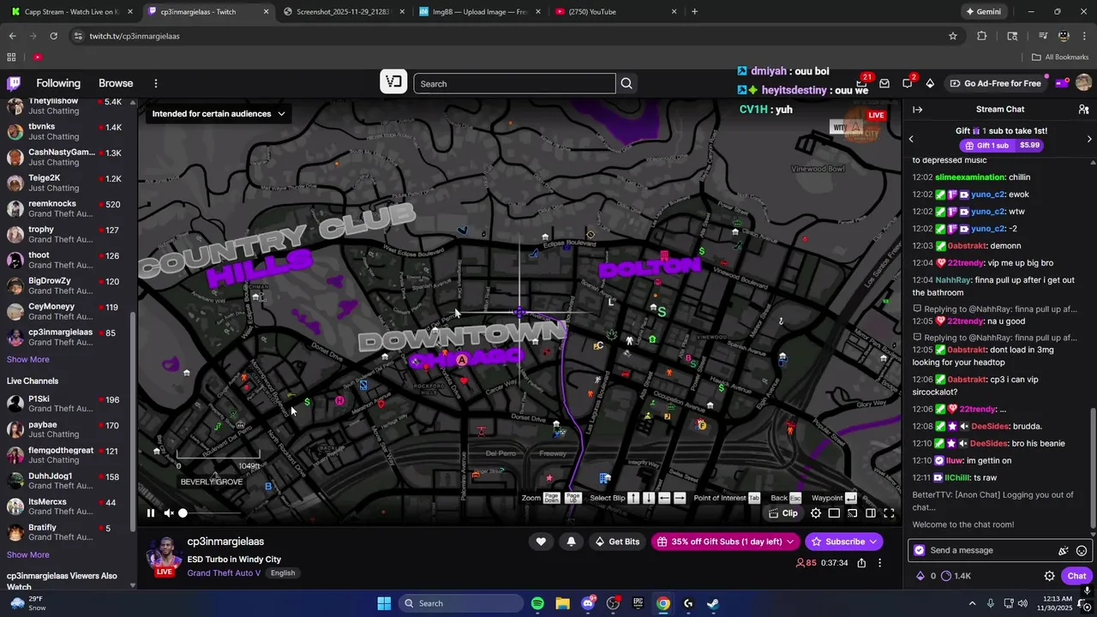1097x617 pixels.
Task: Switch to the YouTube browser tab
Action: (x=615, y=12)
